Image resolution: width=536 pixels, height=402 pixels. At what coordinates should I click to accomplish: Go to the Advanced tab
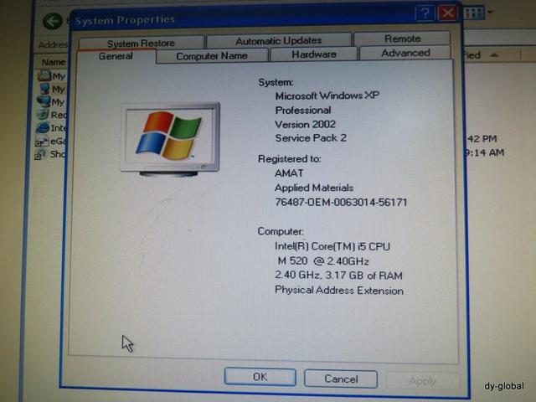405,53
